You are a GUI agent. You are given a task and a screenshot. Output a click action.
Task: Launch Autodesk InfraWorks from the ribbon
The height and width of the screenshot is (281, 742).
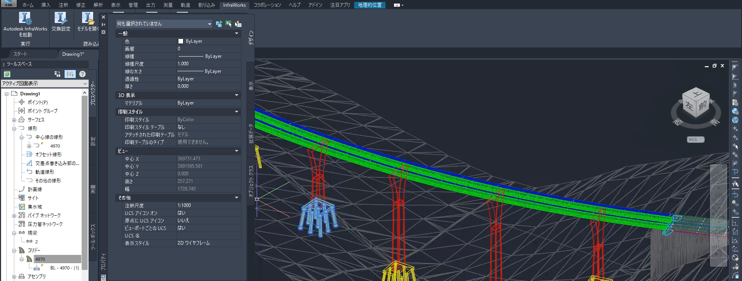click(25, 25)
